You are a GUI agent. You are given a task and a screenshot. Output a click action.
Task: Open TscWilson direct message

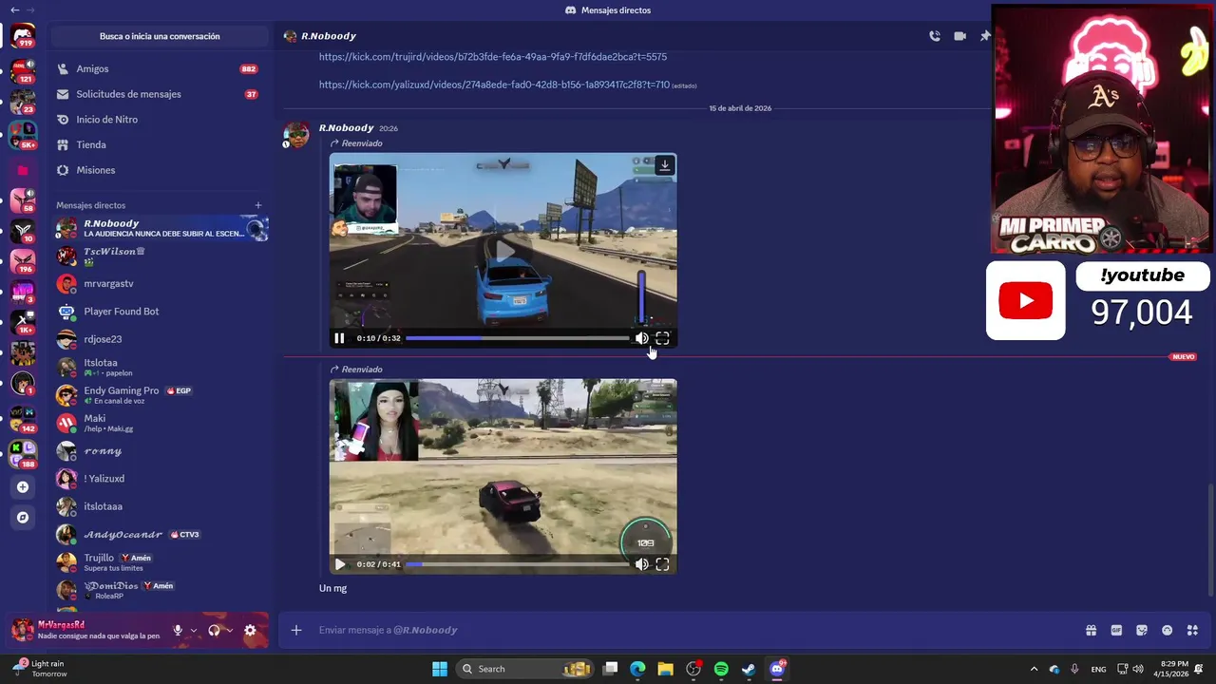click(160, 256)
